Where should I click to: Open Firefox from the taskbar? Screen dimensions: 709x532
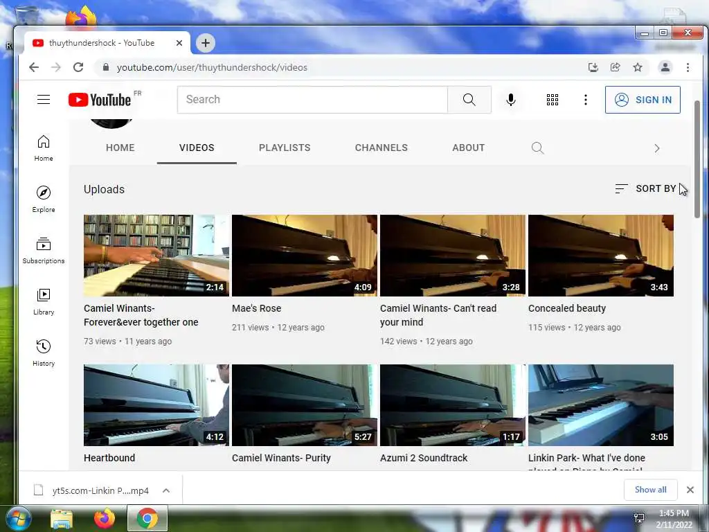105,518
